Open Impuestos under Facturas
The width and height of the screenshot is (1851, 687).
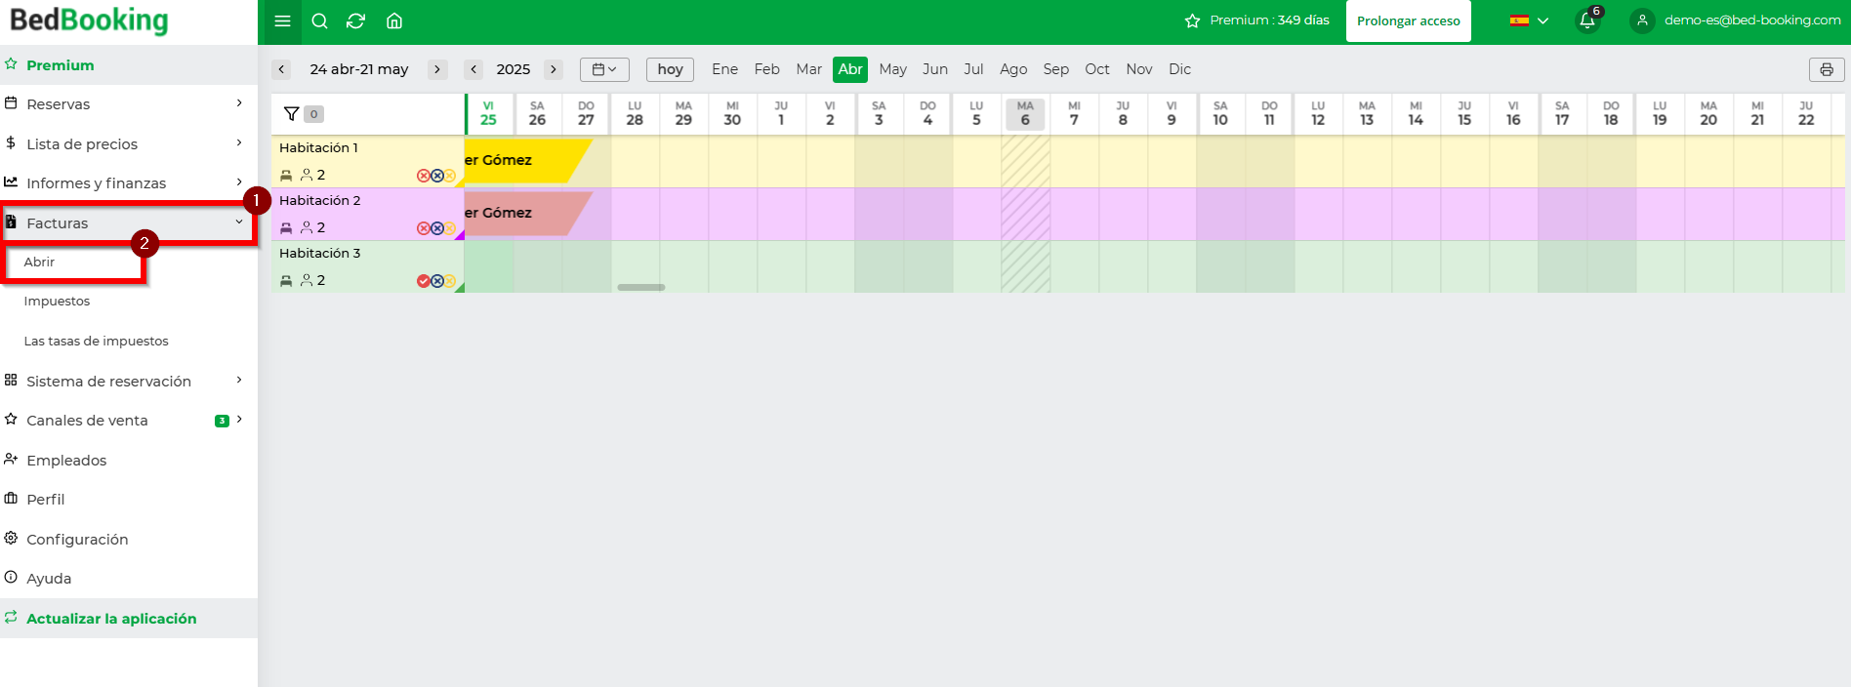click(57, 302)
